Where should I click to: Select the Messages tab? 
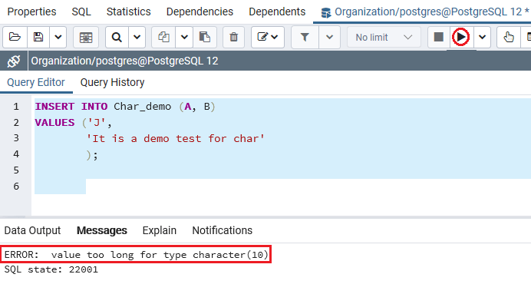tap(101, 230)
